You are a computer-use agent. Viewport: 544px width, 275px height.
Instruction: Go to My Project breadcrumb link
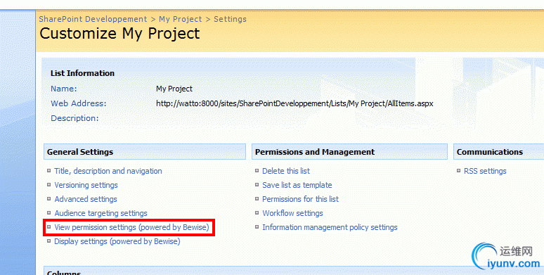(180, 19)
